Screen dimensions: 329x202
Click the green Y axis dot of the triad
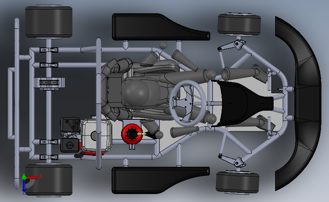click(x=24, y=178)
